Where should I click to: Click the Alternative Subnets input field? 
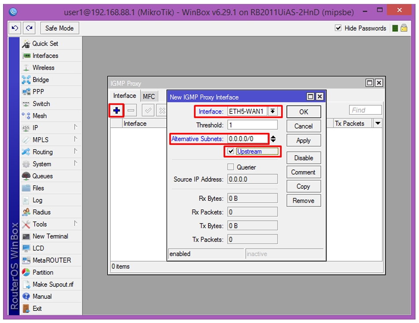point(248,139)
